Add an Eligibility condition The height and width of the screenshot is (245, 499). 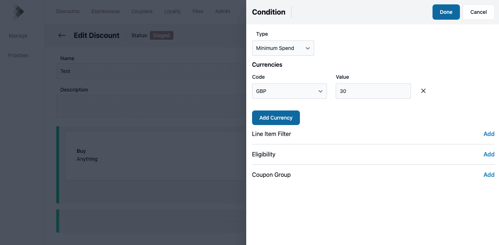(x=489, y=154)
